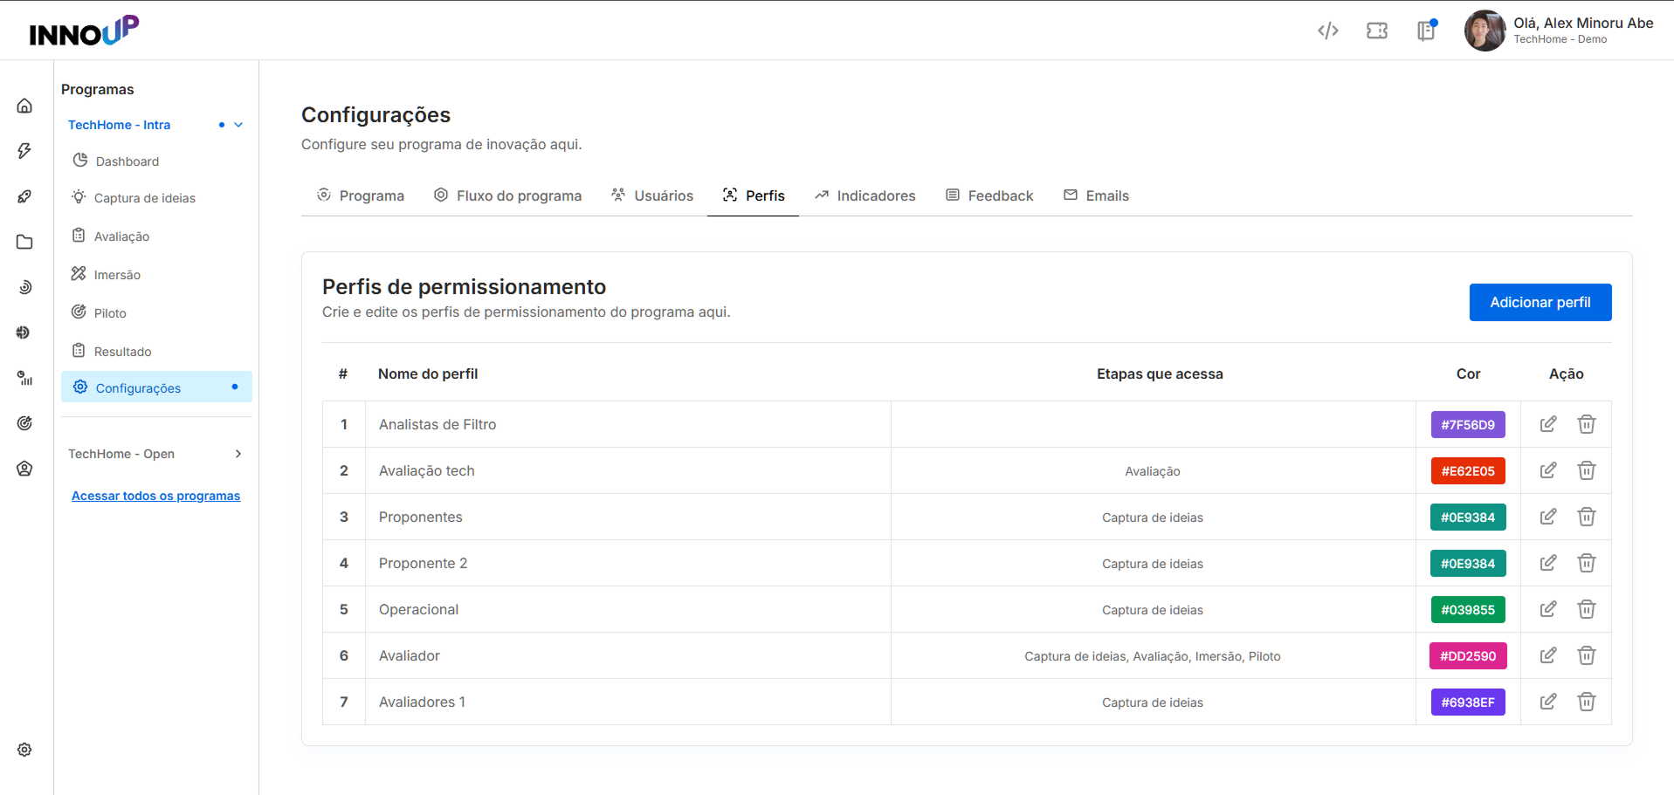
Task: Click the notifications book icon in header
Action: tap(1426, 31)
